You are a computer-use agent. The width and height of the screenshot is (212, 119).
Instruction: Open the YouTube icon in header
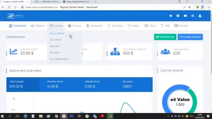[185, 16]
